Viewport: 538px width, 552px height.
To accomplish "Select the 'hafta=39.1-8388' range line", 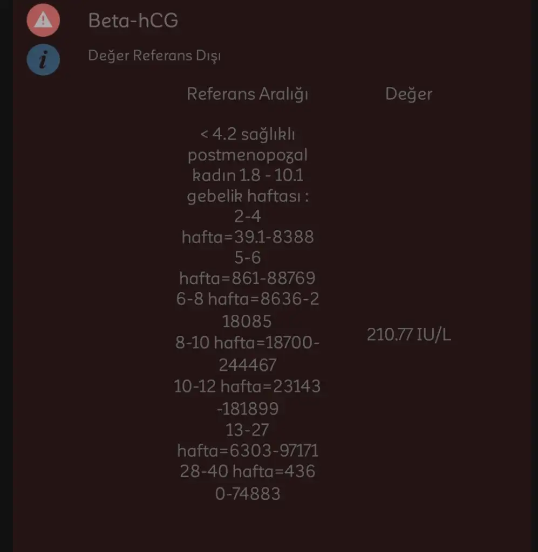I will [x=248, y=237].
